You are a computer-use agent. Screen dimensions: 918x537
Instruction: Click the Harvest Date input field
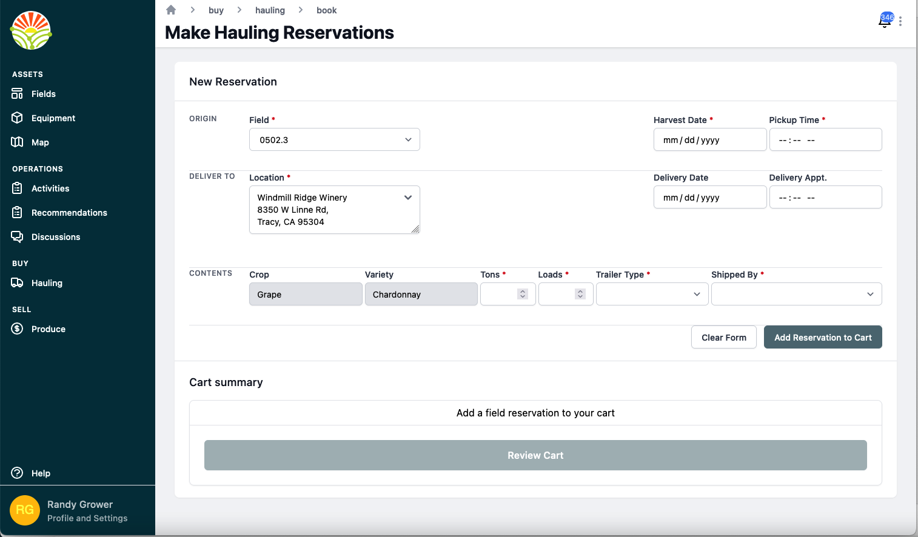coord(709,139)
